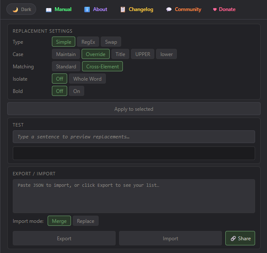Set Case to Override
Viewport: 267px width, 253px height.
96,54
